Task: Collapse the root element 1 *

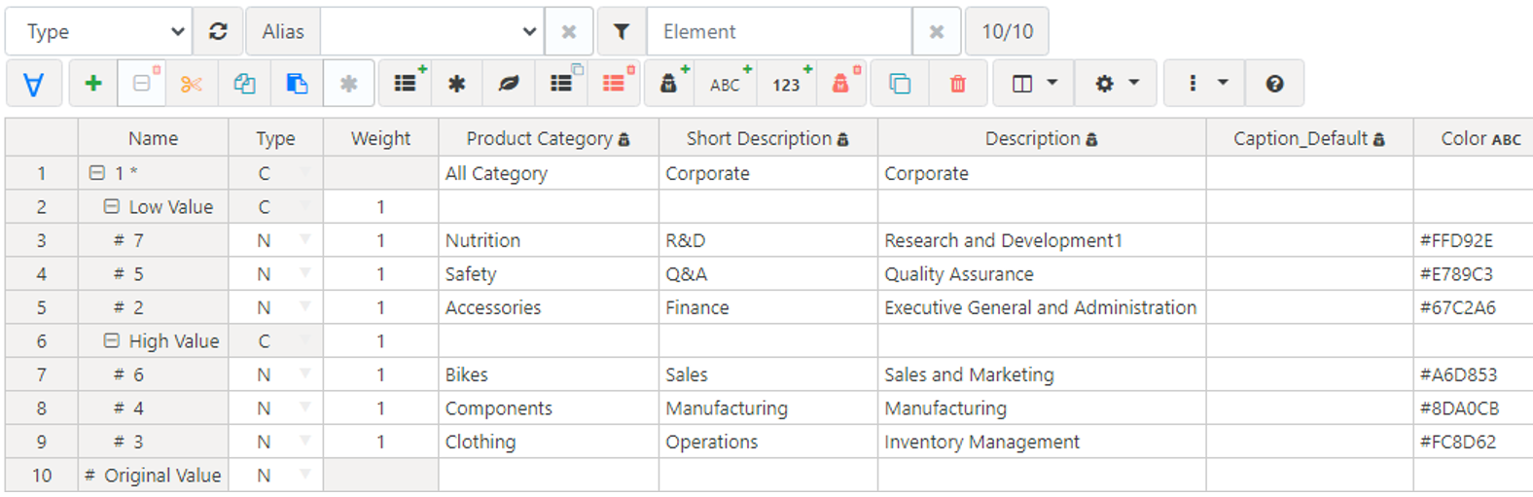Action: coord(96,173)
